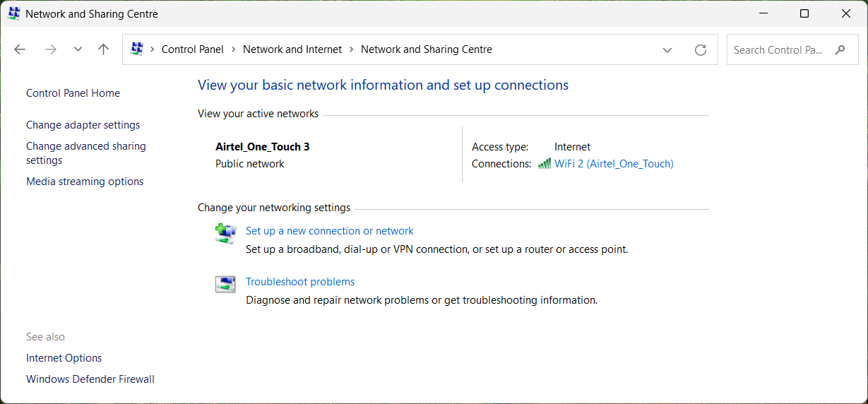
Task: Open the recent locations dropdown chevron
Action: (x=78, y=49)
